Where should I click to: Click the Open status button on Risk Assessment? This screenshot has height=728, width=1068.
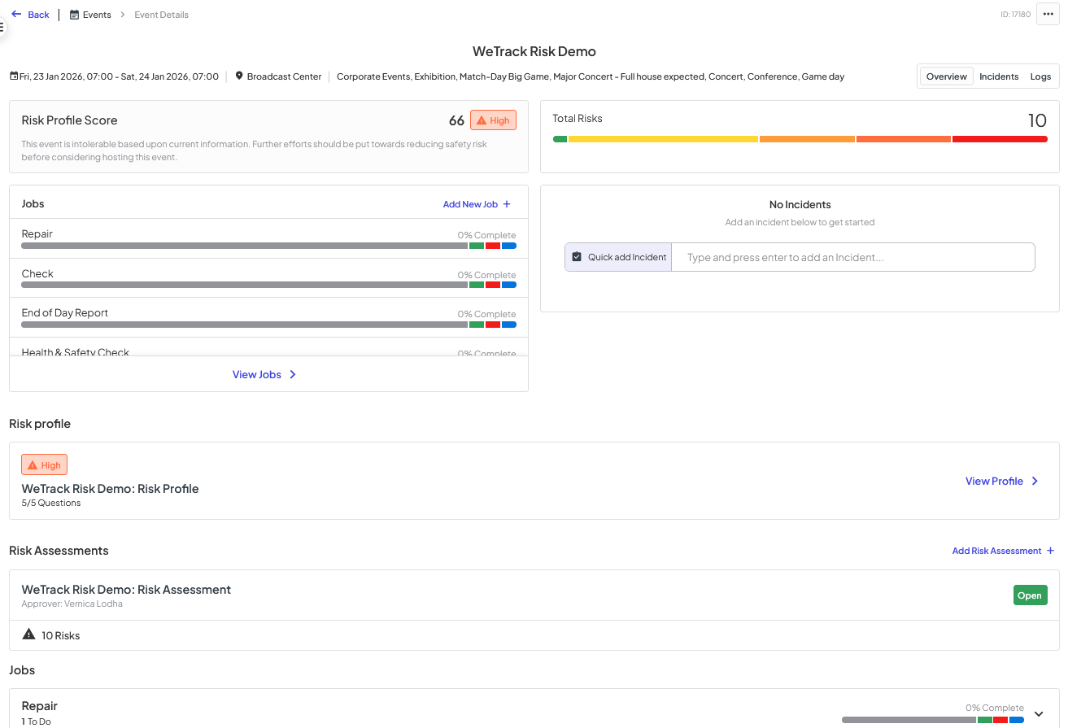(x=1030, y=595)
